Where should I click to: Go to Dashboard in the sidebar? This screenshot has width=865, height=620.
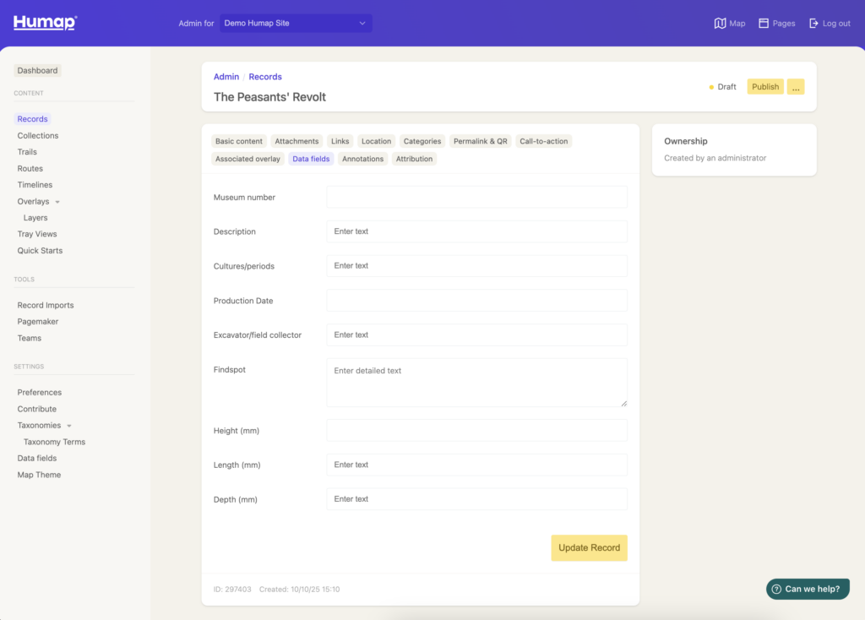point(37,70)
